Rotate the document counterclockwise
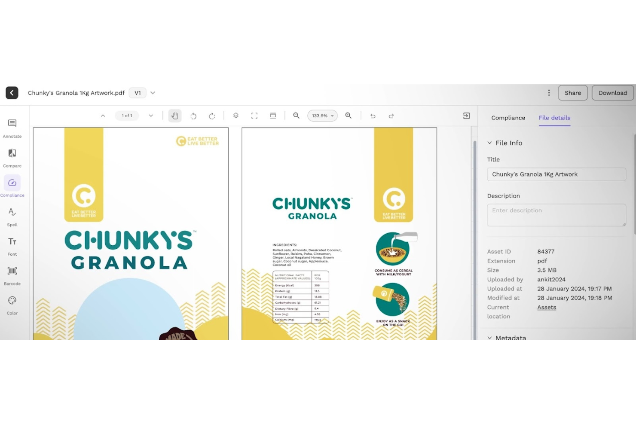This screenshot has height=424, width=636. pyautogui.click(x=193, y=116)
